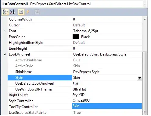Choose UltraFlat from the style list
The image size is (151, 116).
coord(107,89)
